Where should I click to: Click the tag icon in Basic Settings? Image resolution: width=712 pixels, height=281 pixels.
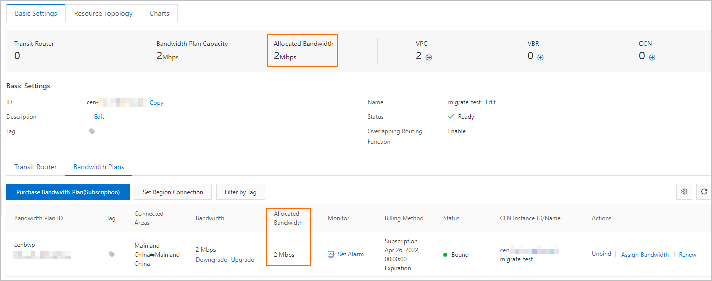click(x=92, y=131)
